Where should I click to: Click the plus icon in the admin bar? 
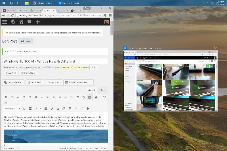pos(38,22)
